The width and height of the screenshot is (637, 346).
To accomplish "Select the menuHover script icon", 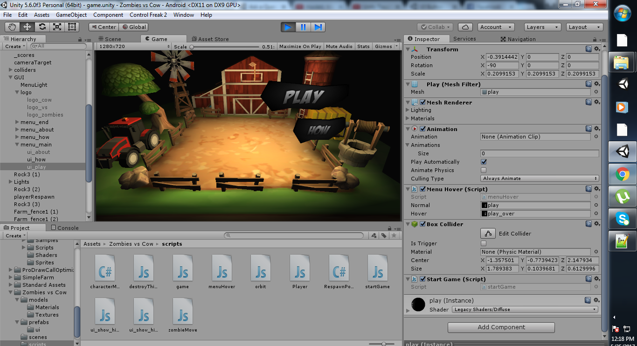I will (222, 268).
